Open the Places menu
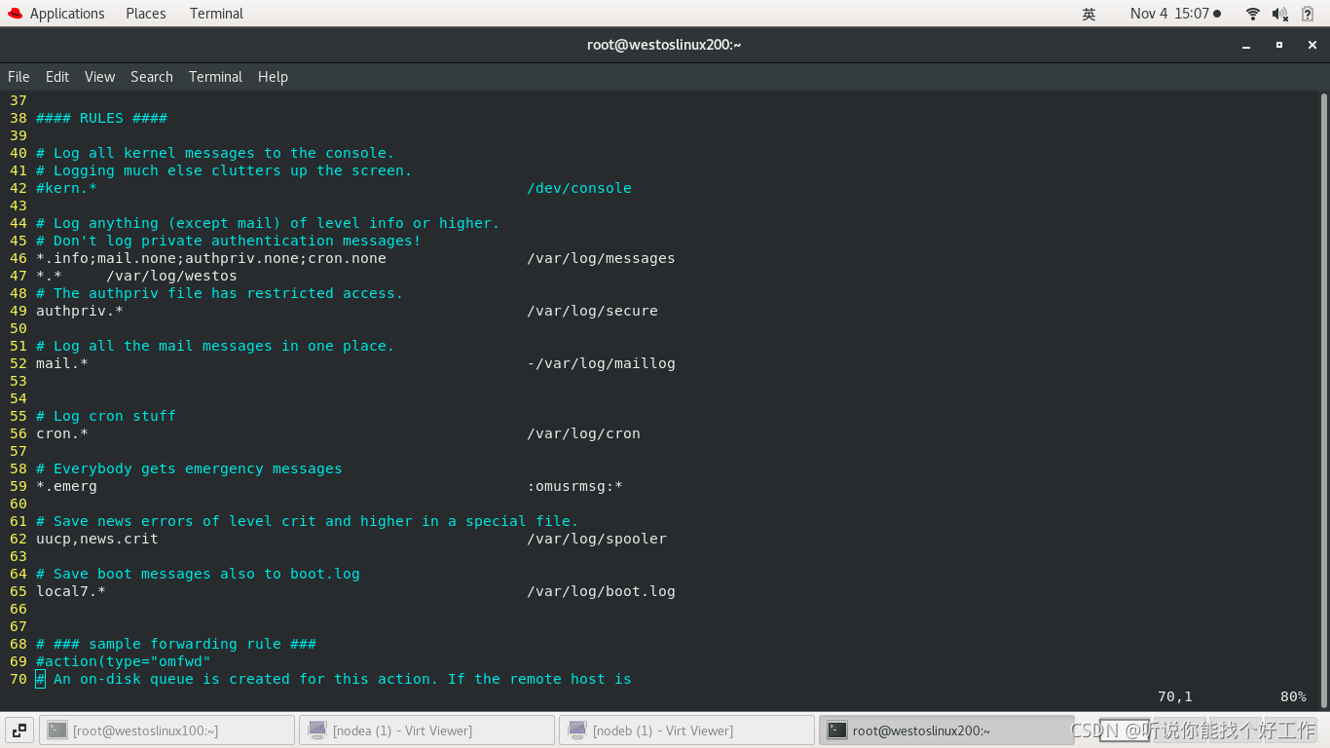This screenshot has width=1330, height=748. pos(146,14)
